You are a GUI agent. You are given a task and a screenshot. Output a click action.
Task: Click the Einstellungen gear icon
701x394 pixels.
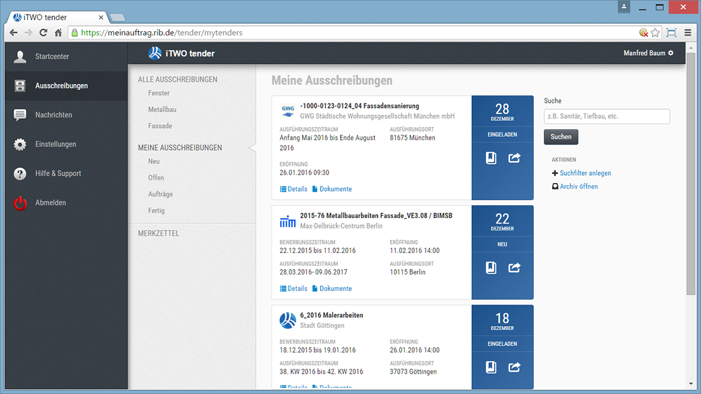20,145
